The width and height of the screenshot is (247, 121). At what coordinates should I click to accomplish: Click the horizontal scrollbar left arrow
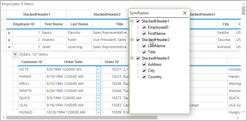point(4,117)
